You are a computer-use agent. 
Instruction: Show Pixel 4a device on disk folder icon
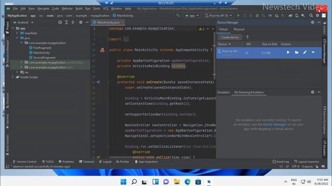pyautogui.click(x=297, y=52)
